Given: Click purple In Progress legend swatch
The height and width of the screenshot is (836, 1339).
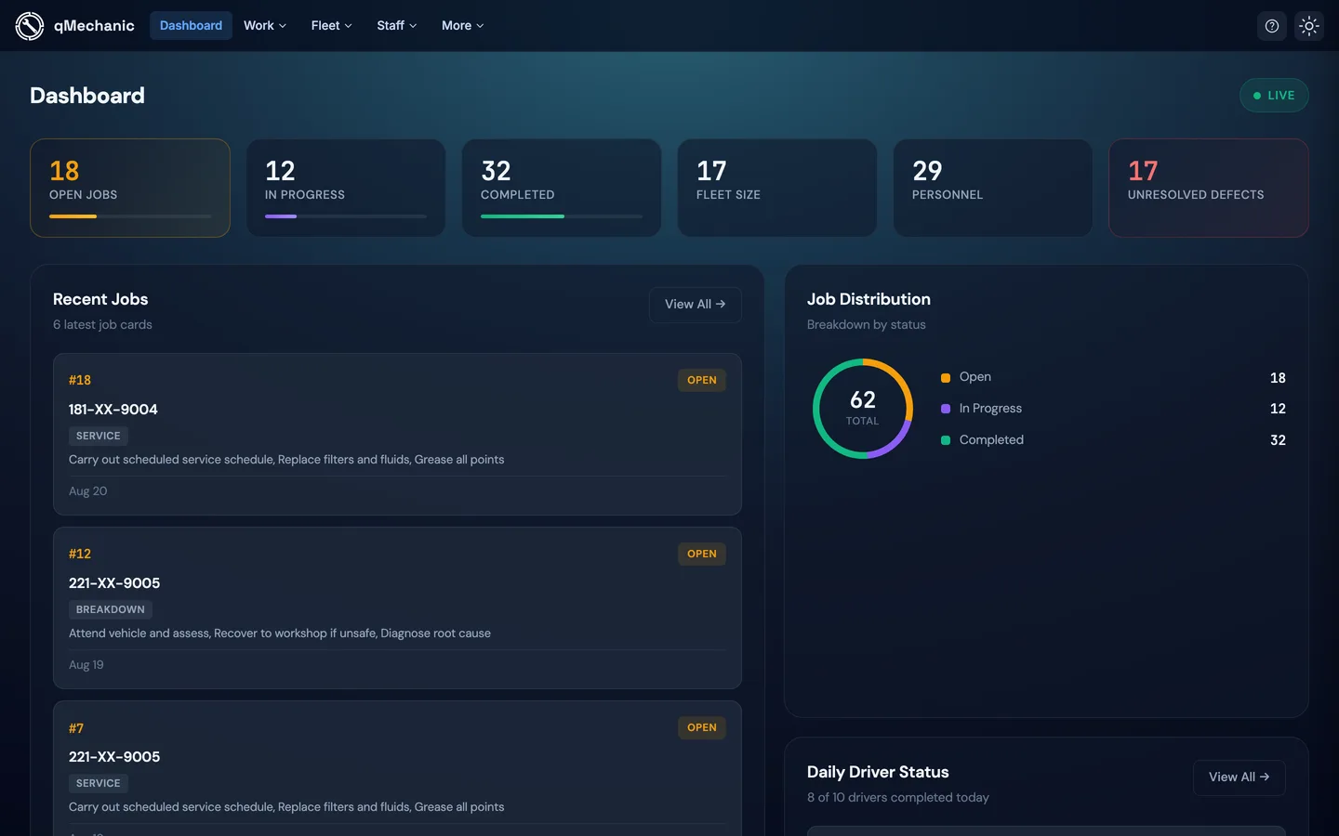Looking at the screenshot, I should coord(946,409).
